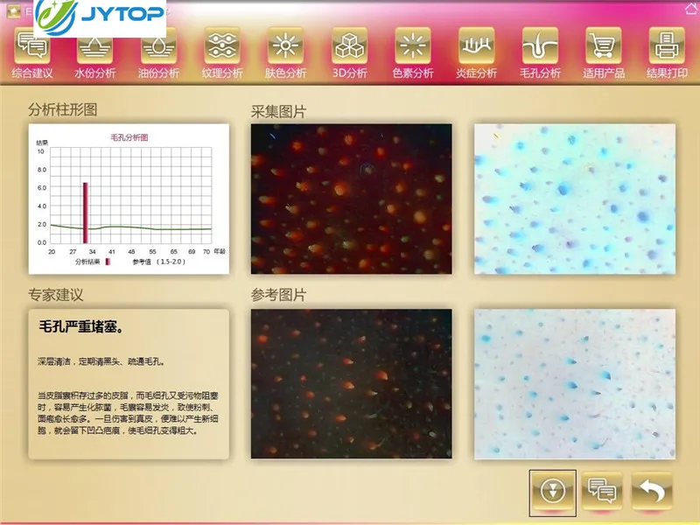Screen dimensions: 700x525
Task: Open the light blue reference pore image
Action: point(575,383)
